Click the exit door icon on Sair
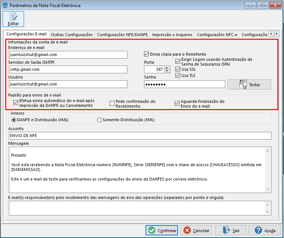 [x=226, y=230]
